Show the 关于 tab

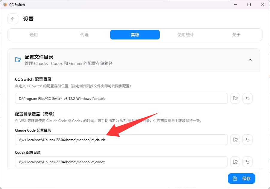tap(236, 35)
